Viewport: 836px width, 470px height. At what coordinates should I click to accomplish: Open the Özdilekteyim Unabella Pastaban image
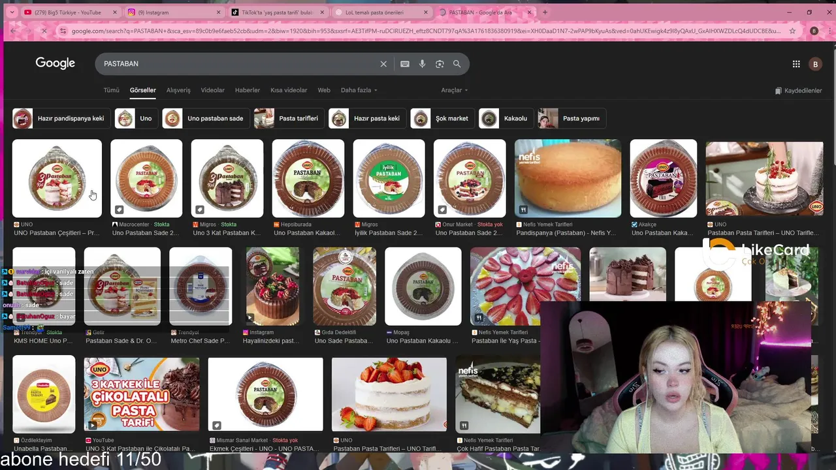pyautogui.click(x=44, y=394)
